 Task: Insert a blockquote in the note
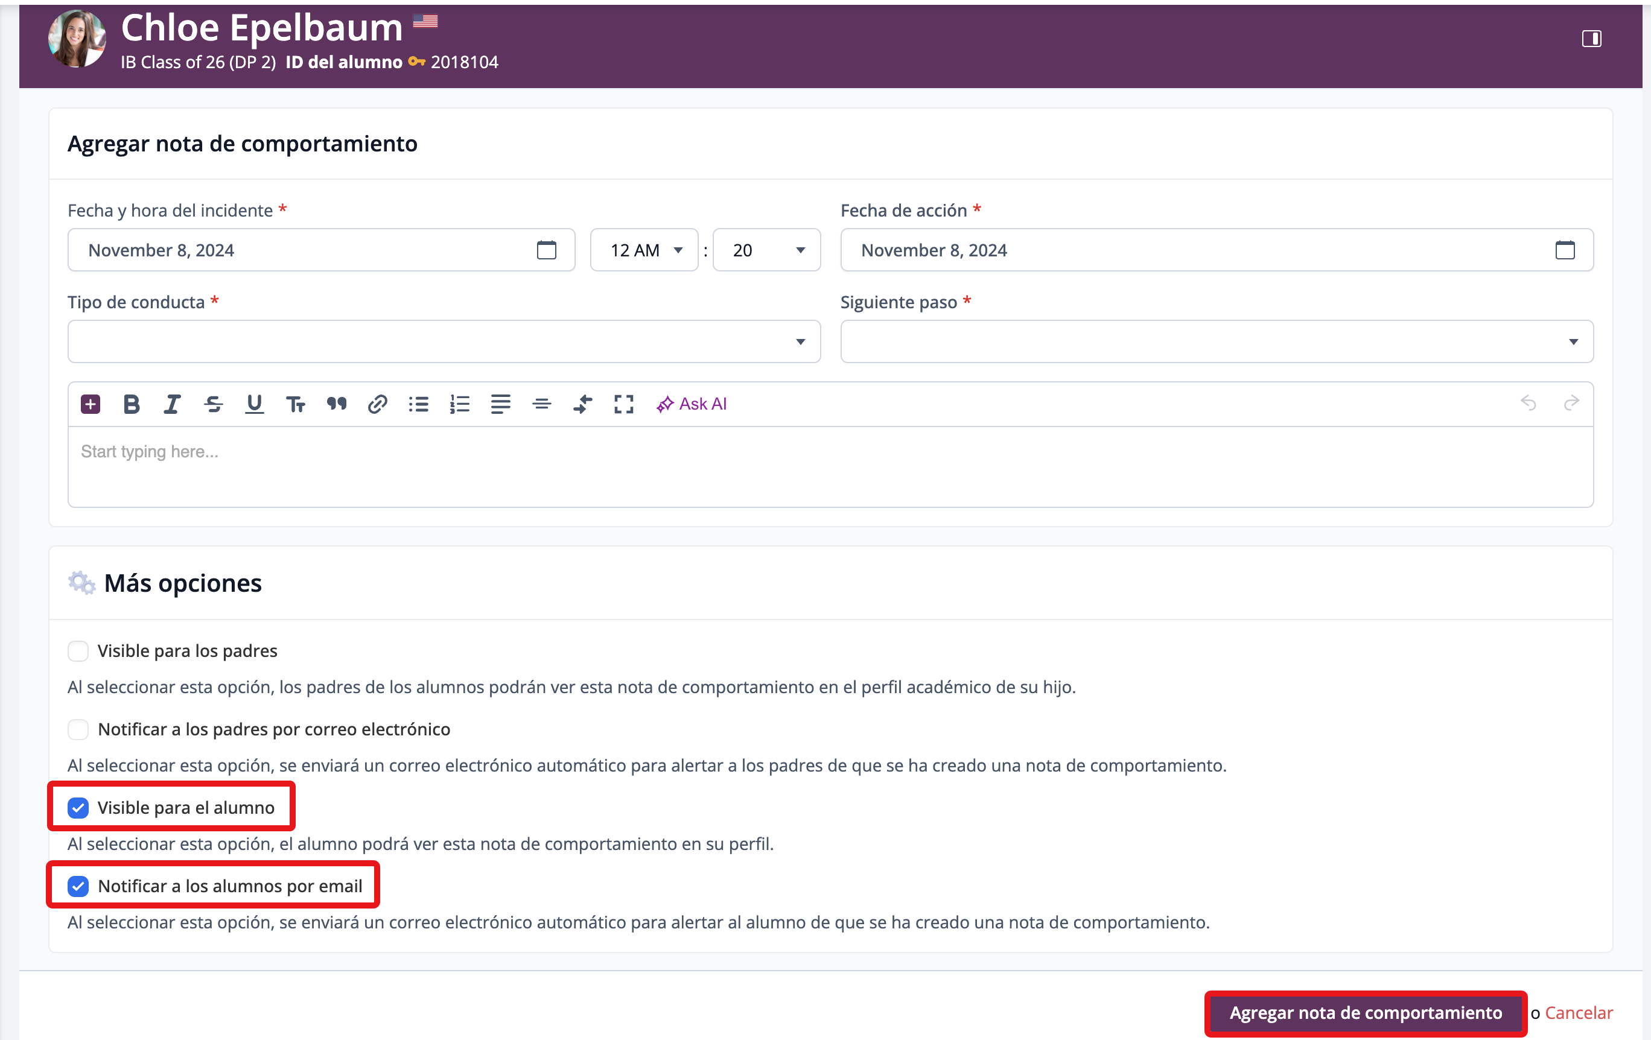pyautogui.click(x=336, y=405)
